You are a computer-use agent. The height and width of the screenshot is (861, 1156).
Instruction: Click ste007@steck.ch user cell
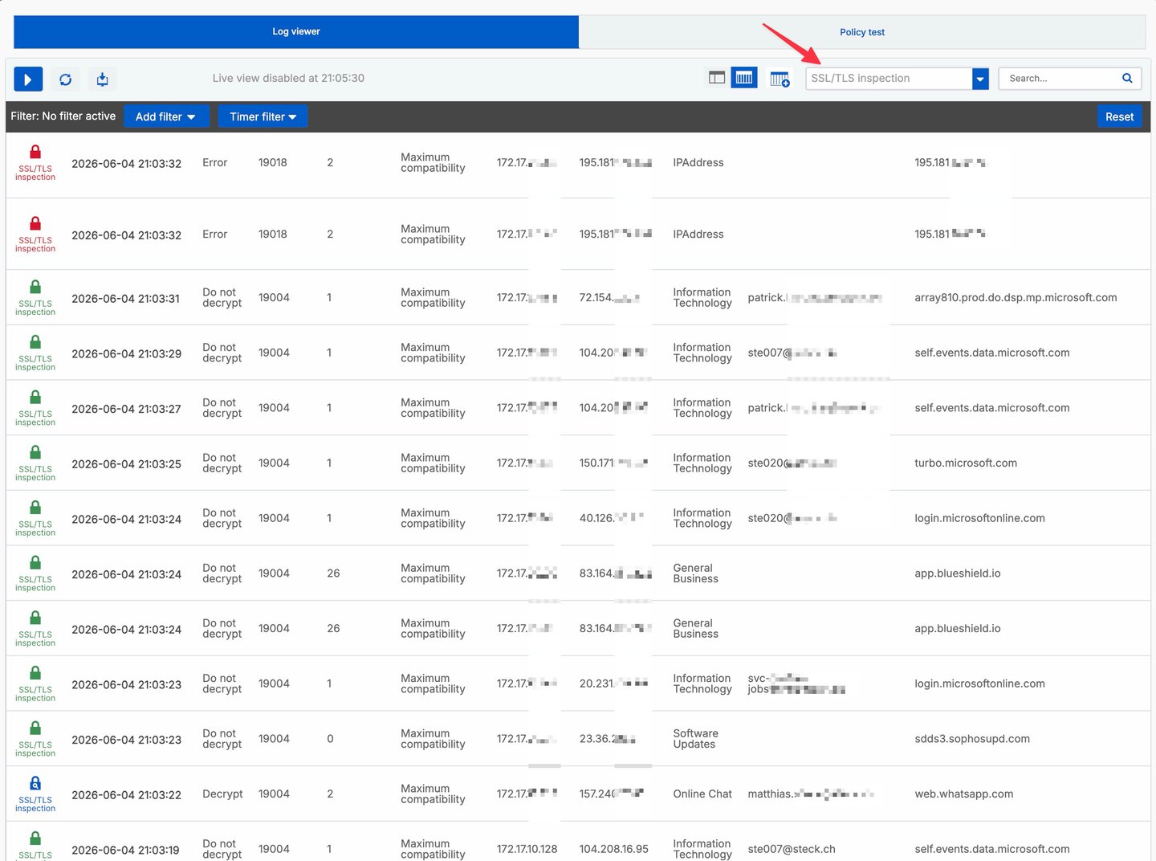tap(792, 849)
